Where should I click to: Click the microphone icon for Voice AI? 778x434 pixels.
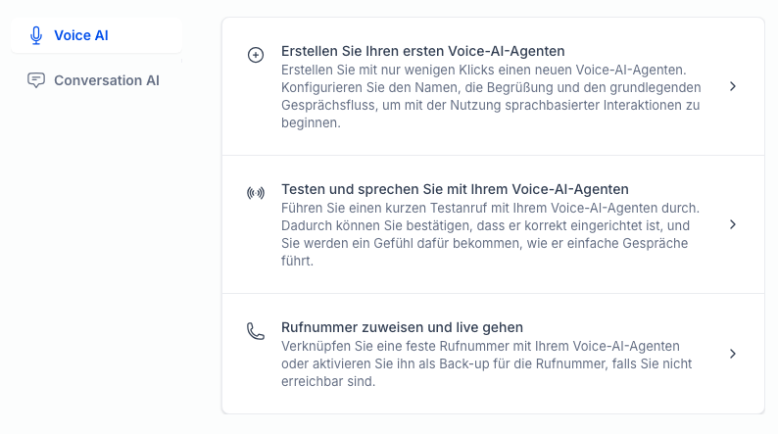(x=37, y=35)
